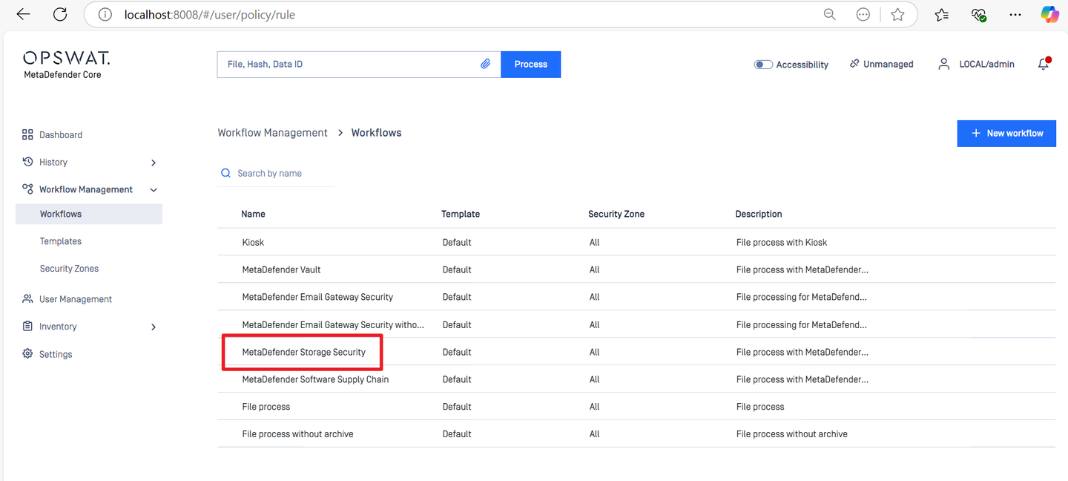Click description 'File process without archive'
Image resolution: width=1068 pixels, height=481 pixels.
(x=792, y=434)
